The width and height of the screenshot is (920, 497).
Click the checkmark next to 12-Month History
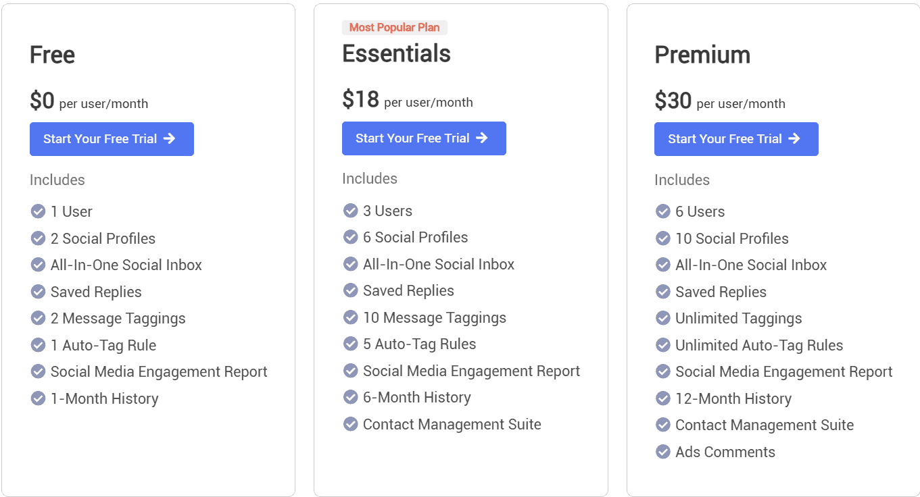coord(662,398)
